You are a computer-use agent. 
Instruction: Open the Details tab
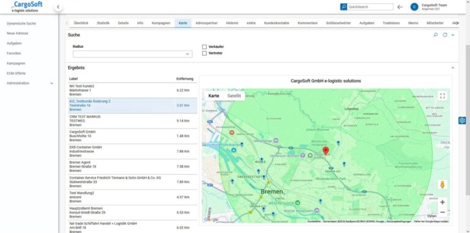pyautogui.click(x=123, y=23)
